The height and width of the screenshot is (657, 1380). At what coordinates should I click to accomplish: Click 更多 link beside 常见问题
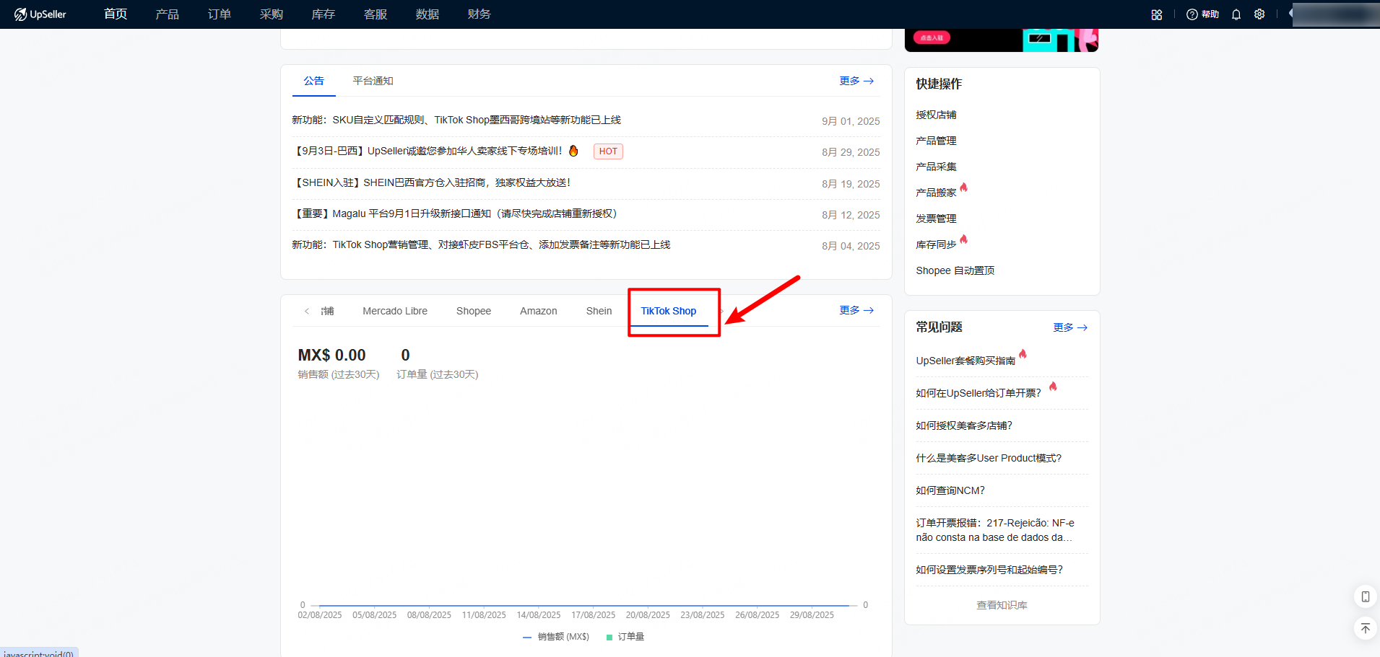pyautogui.click(x=1070, y=327)
